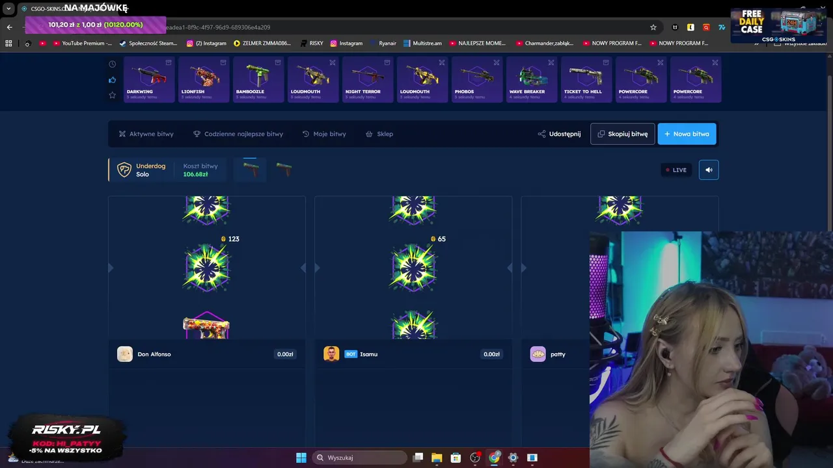The width and height of the screenshot is (833, 468).
Task: Go to Codzienne najlepsze bitwy tab
Action: coord(238,134)
